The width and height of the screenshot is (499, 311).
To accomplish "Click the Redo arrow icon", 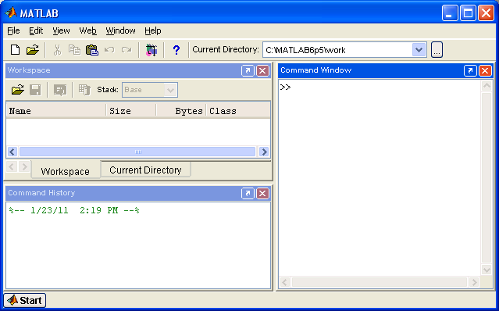I will pyautogui.click(x=127, y=50).
